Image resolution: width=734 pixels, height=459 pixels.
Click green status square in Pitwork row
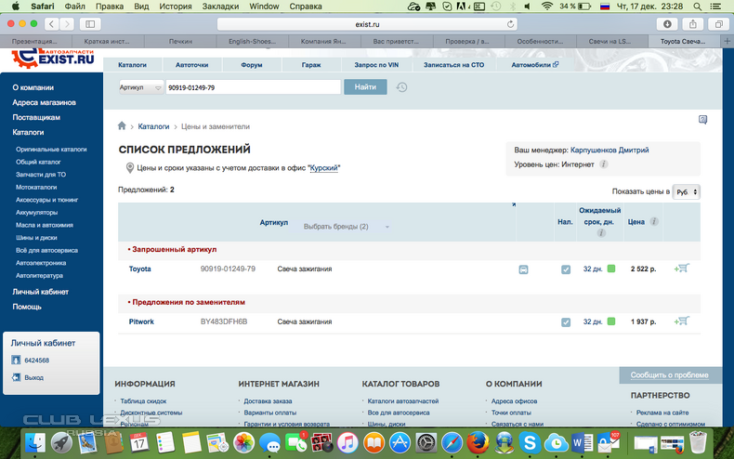pos(610,321)
